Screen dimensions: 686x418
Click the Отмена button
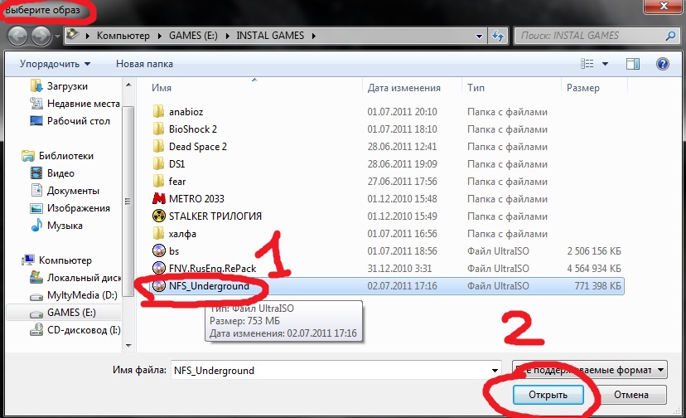click(x=630, y=395)
